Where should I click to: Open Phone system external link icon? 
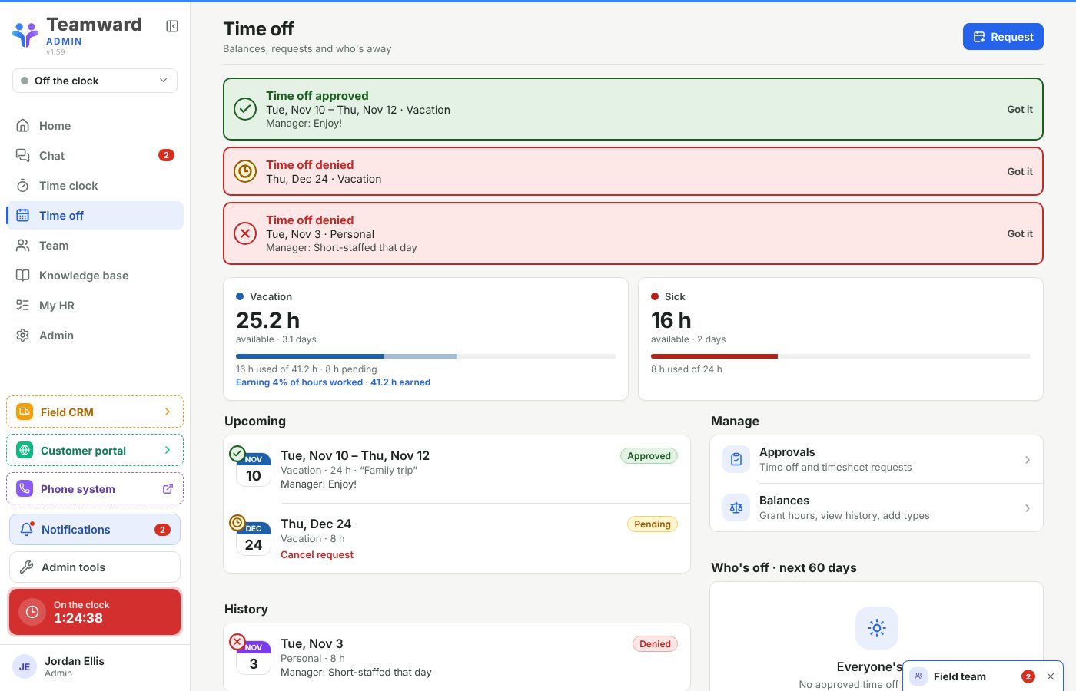click(168, 489)
